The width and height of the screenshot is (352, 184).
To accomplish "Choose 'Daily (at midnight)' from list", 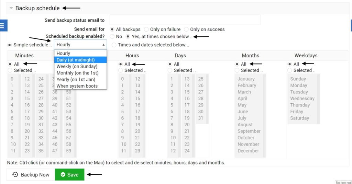I will click(76, 60).
